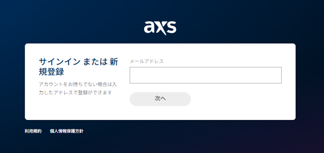Focus the メールアドレス input field
This screenshot has height=153, width=324.
[206, 75]
